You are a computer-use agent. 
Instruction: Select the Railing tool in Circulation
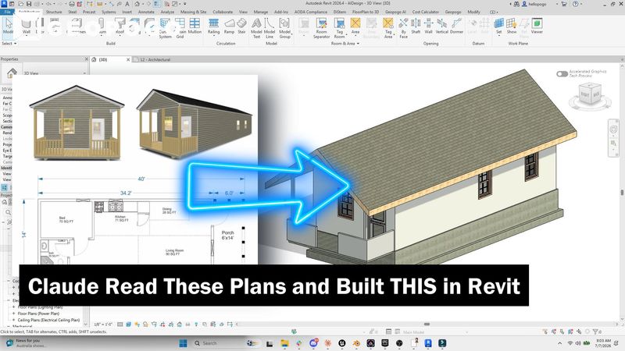[213, 26]
